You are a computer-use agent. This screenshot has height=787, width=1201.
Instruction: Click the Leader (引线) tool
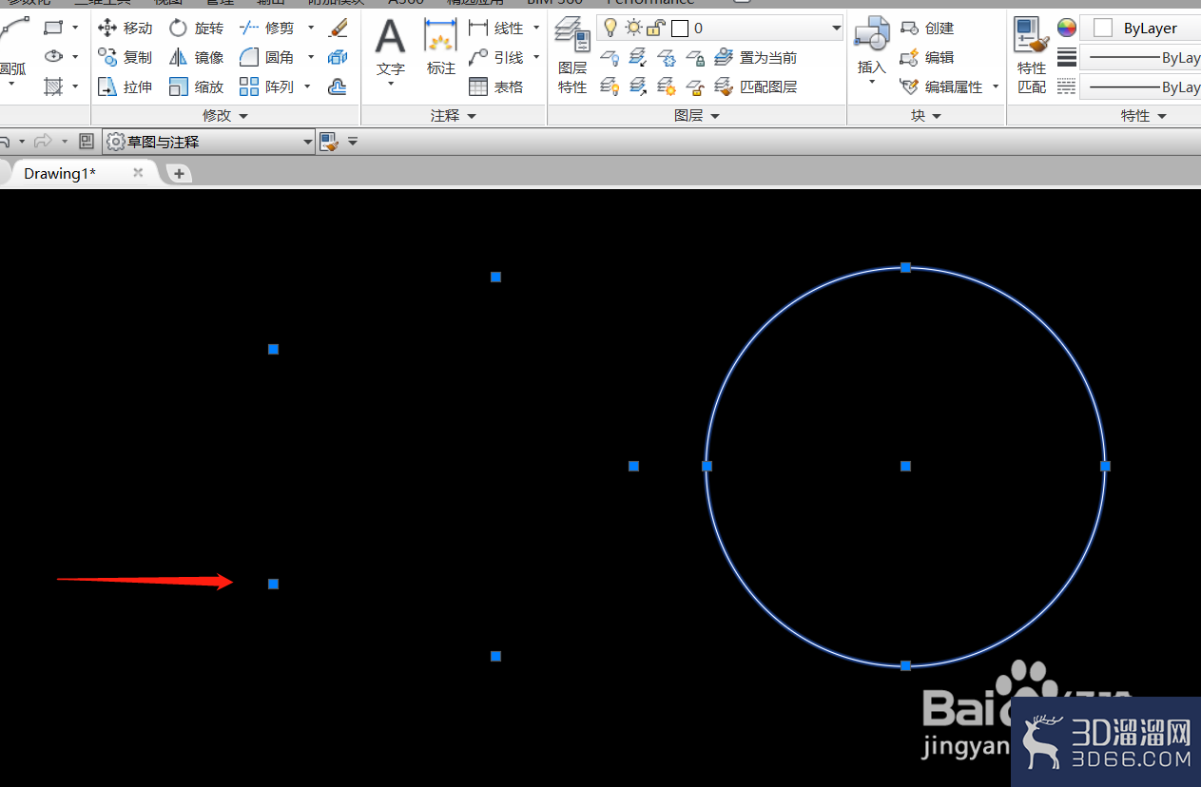496,58
